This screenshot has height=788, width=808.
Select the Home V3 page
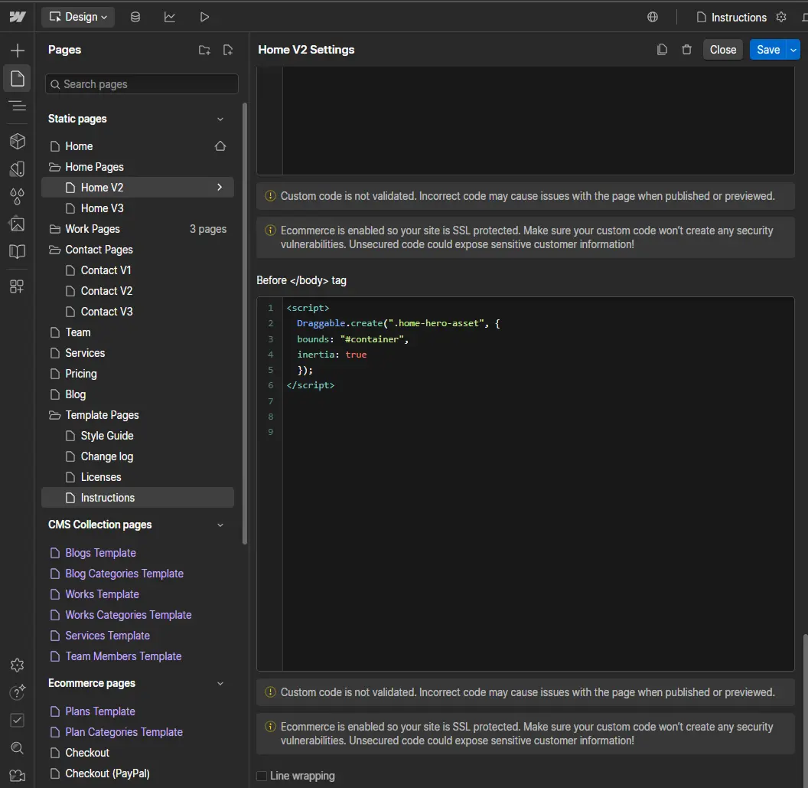tap(102, 208)
